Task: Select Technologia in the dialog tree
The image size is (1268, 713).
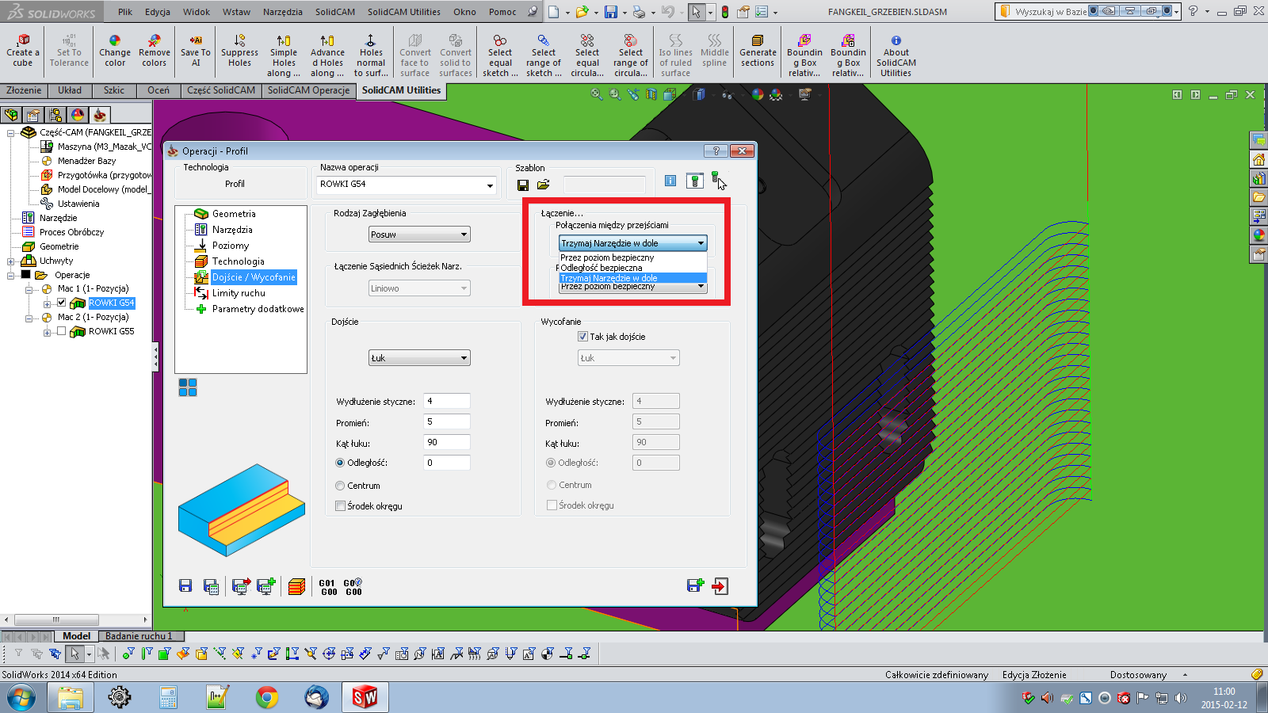Action: [239, 261]
